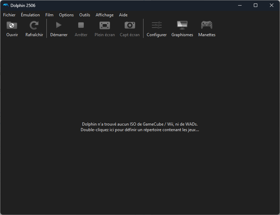This screenshot has width=280, height=215.
Task: Take a screenshot with Capt écran
Action: 130,25
